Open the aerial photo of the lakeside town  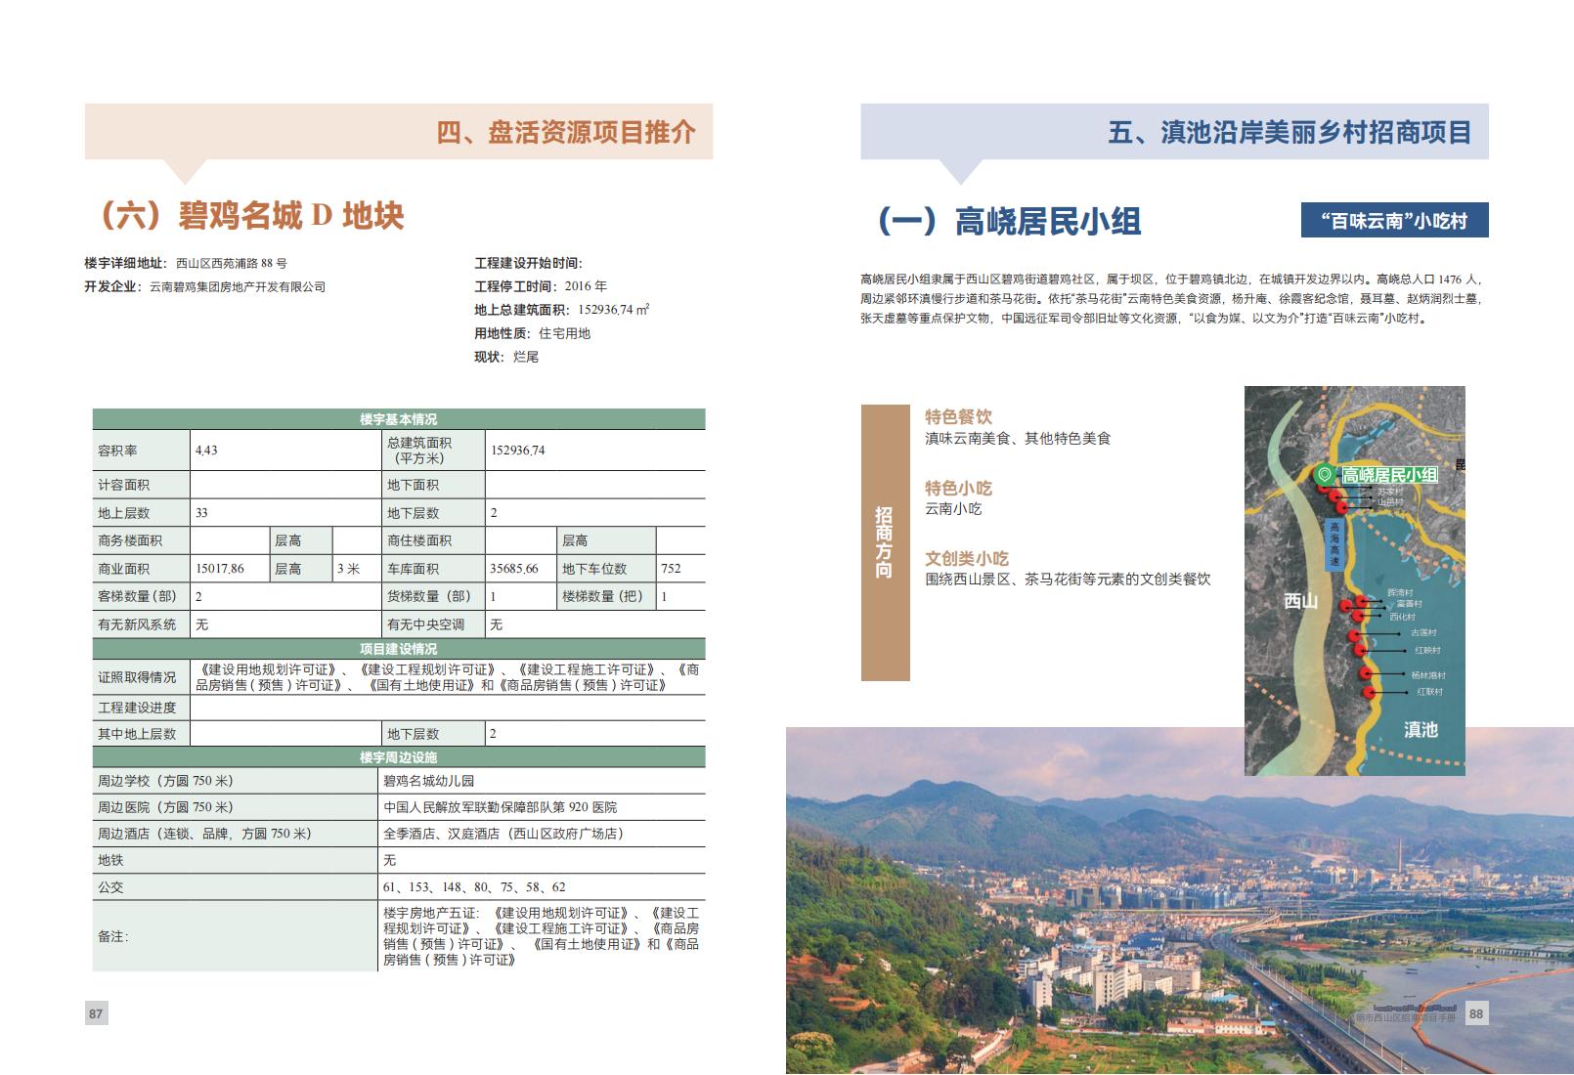1179,901
